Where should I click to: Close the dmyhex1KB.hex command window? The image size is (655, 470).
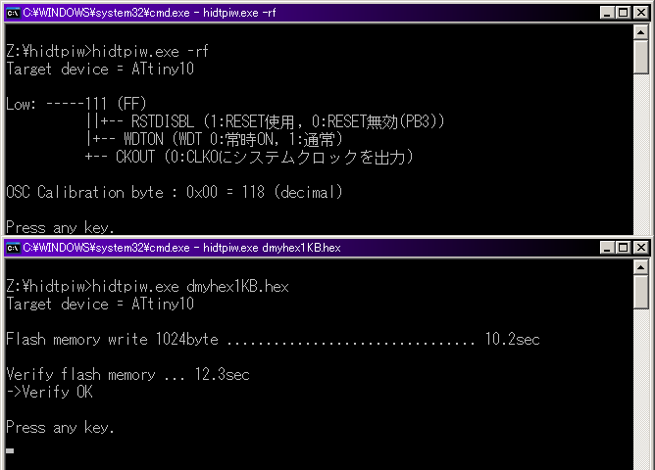[x=641, y=248]
